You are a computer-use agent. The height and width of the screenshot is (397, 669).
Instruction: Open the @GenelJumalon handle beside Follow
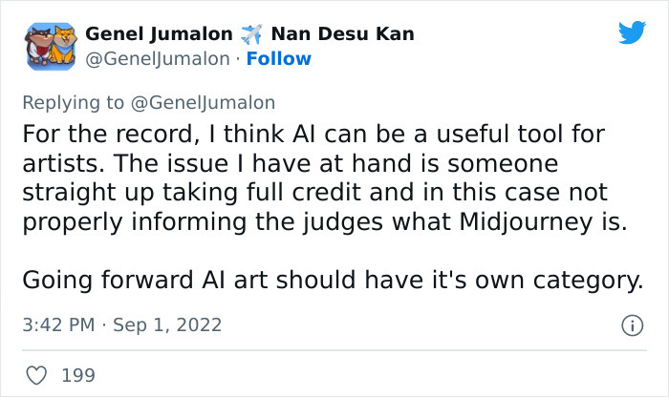pos(158,59)
